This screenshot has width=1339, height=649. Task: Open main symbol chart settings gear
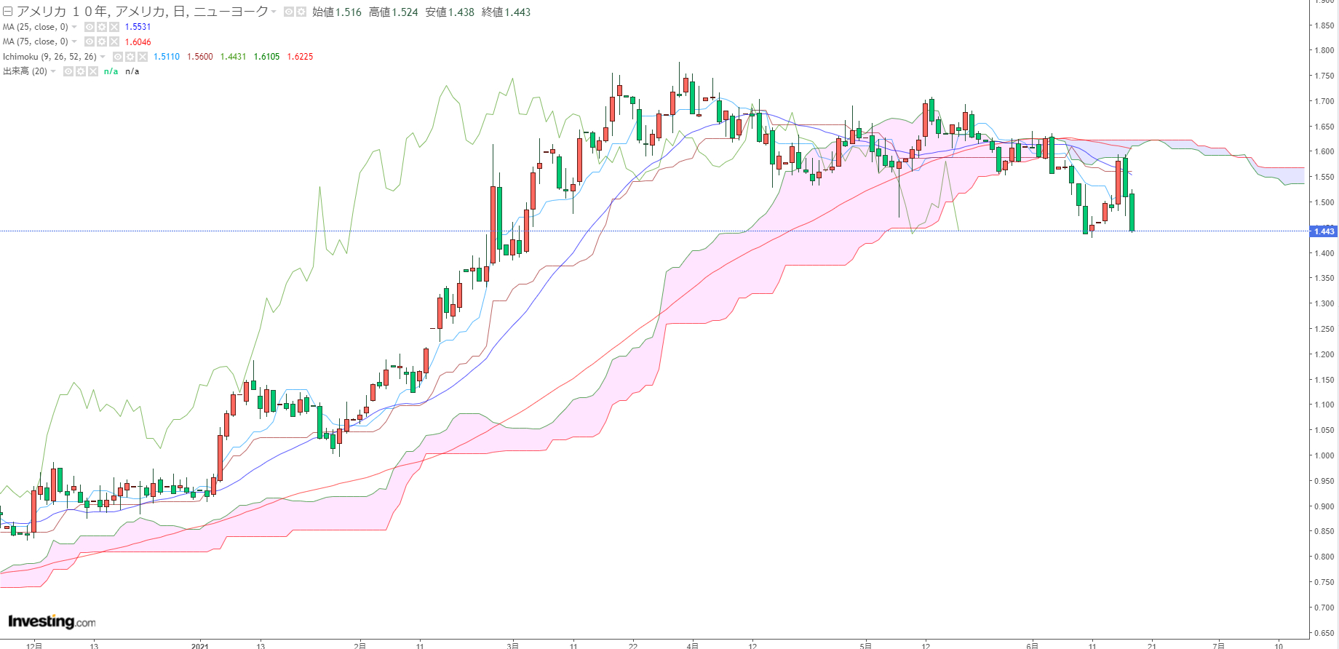[x=301, y=12]
